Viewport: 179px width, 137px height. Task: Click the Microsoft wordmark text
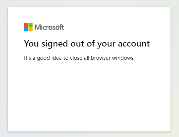tap(50, 27)
